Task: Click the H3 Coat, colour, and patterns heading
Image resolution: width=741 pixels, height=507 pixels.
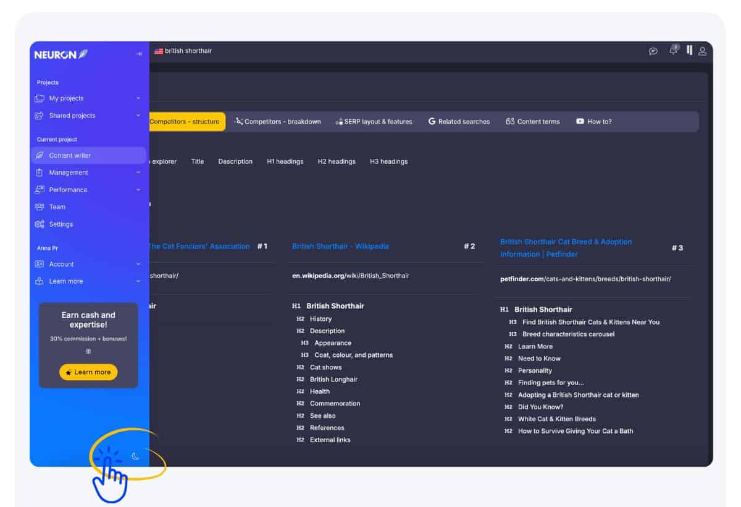Action: [x=353, y=355]
